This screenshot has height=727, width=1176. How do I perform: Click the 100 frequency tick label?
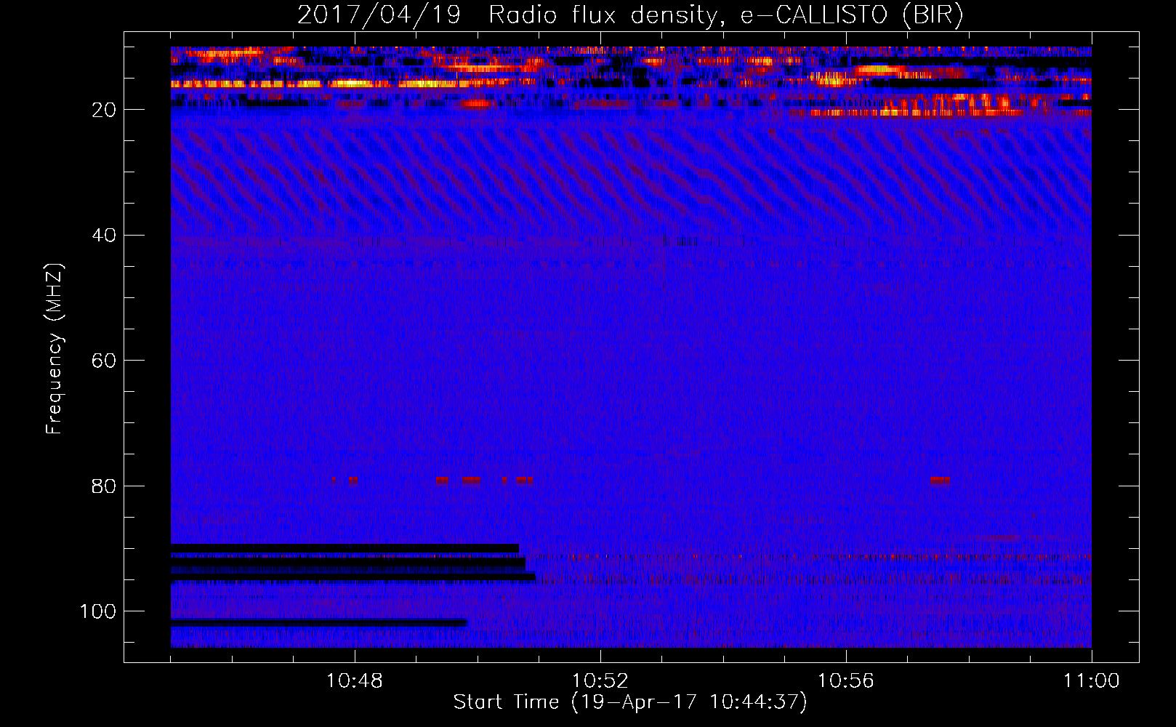click(98, 611)
